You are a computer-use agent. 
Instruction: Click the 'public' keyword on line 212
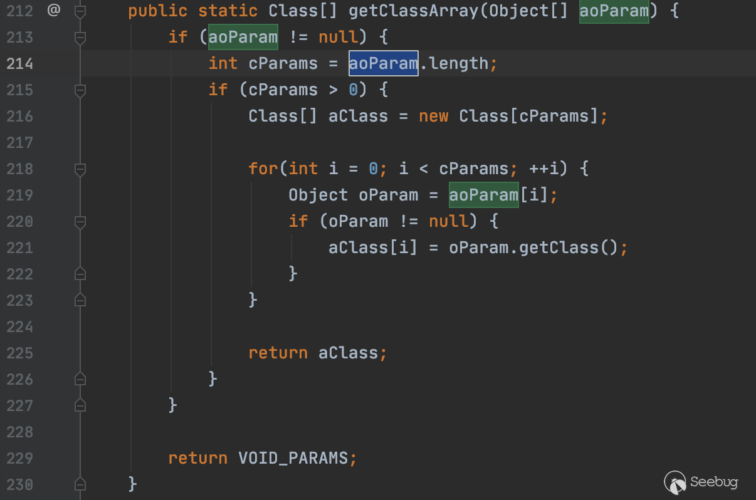(x=158, y=11)
